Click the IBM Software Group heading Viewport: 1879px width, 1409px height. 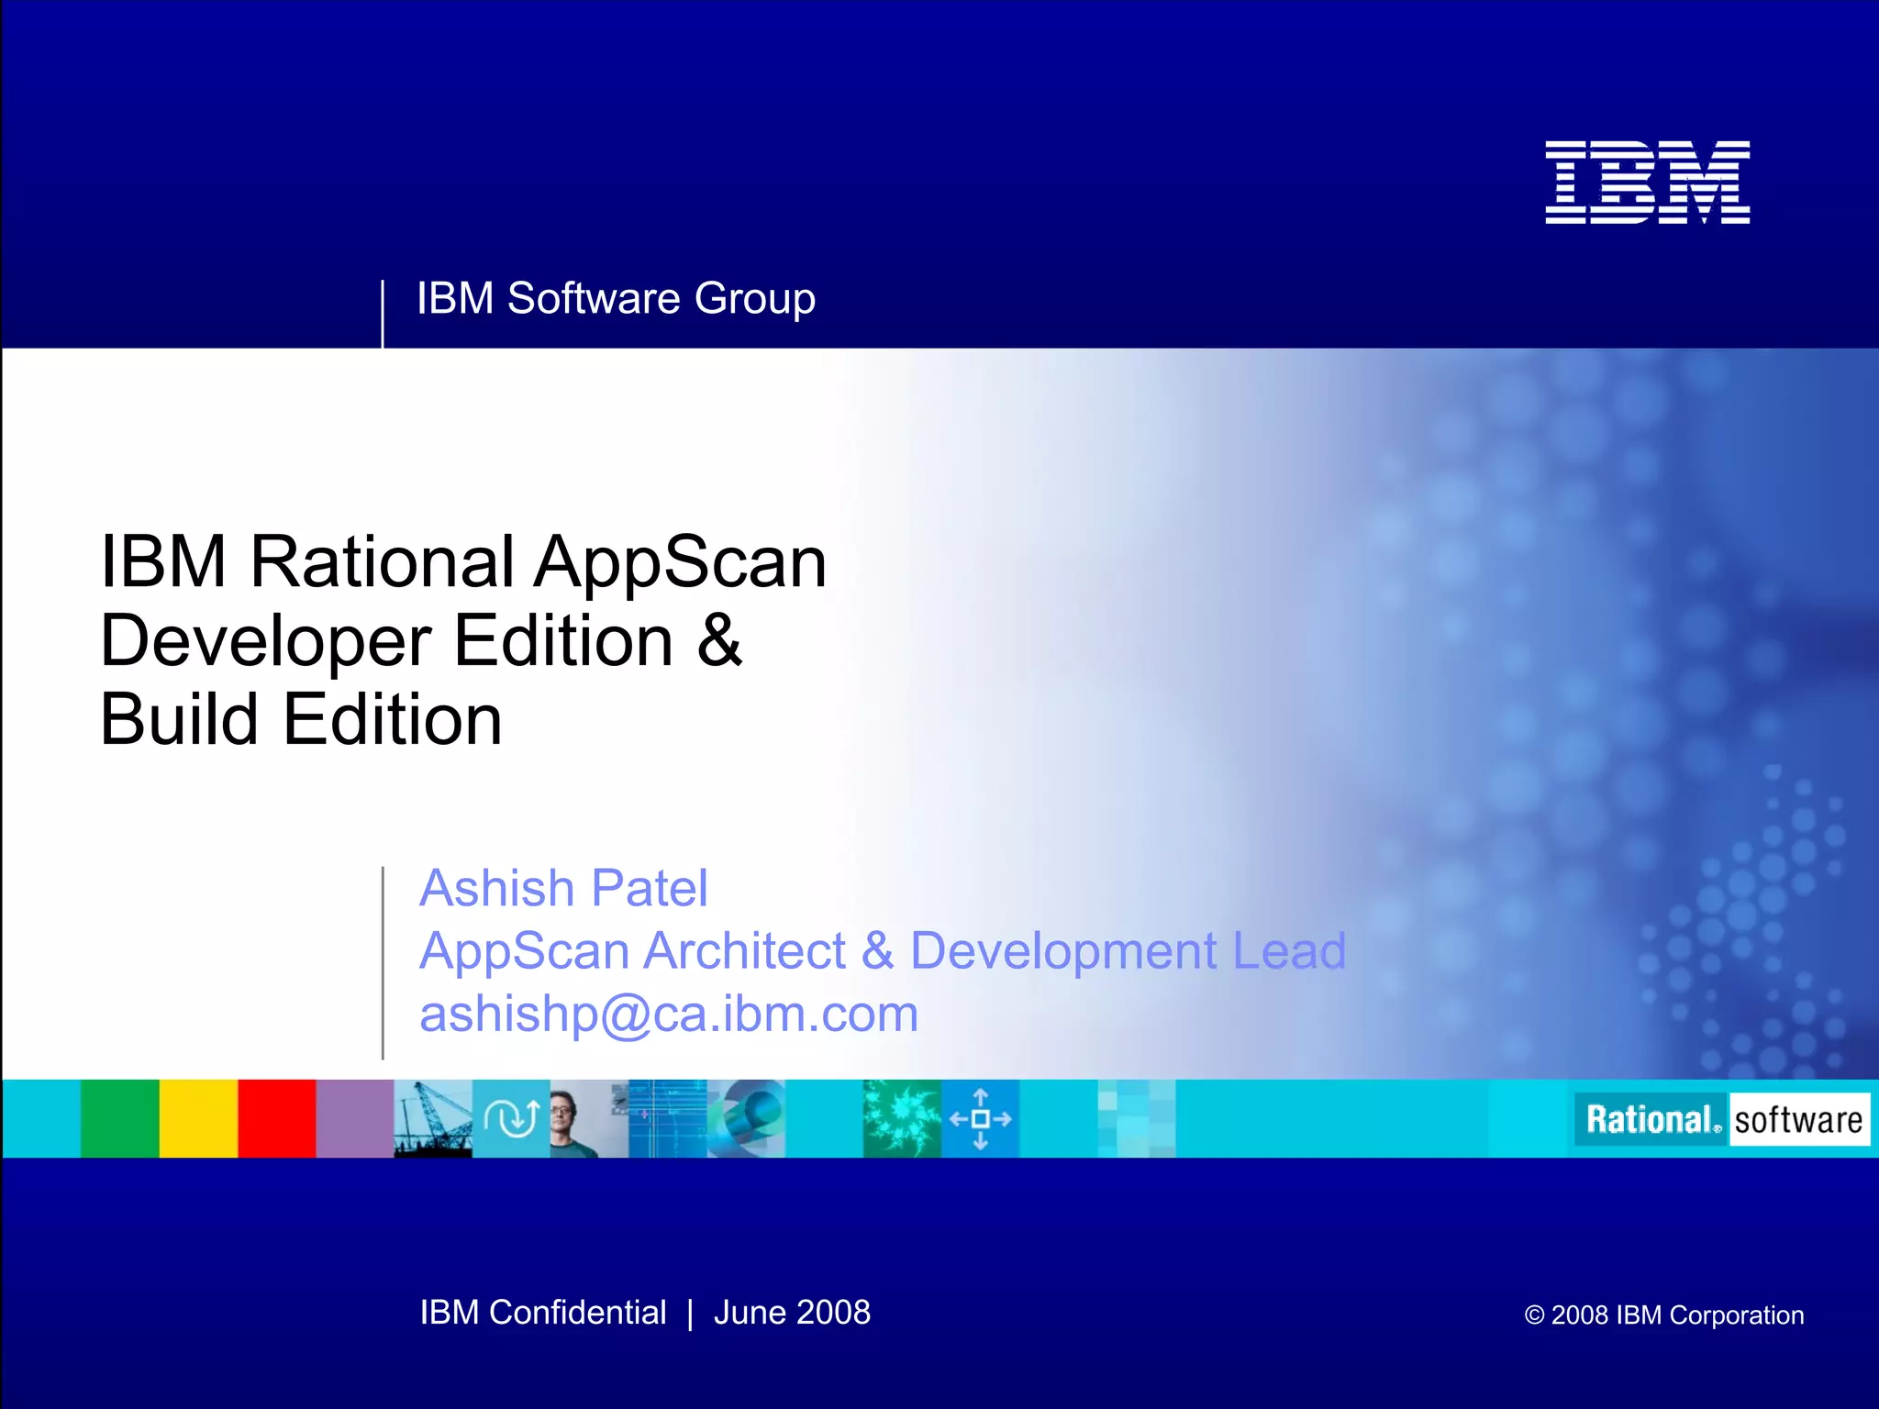point(616,298)
